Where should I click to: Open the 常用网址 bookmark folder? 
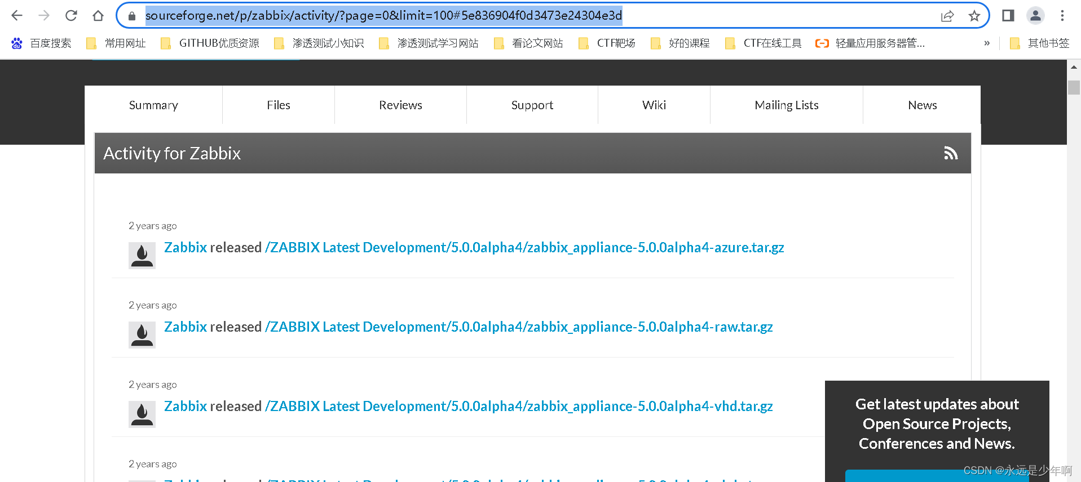coord(116,43)
